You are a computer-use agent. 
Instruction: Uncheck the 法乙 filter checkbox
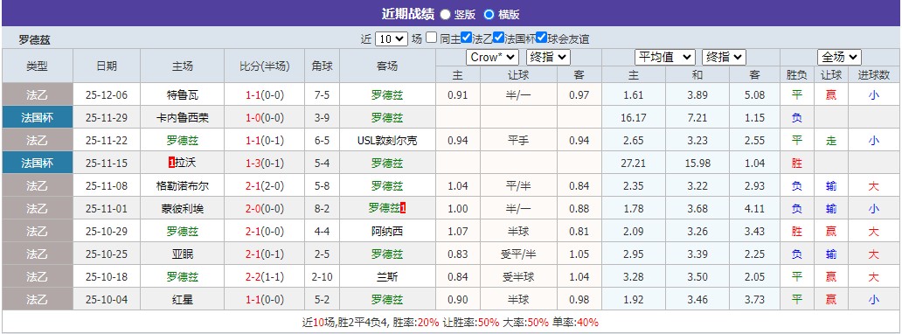467,38
